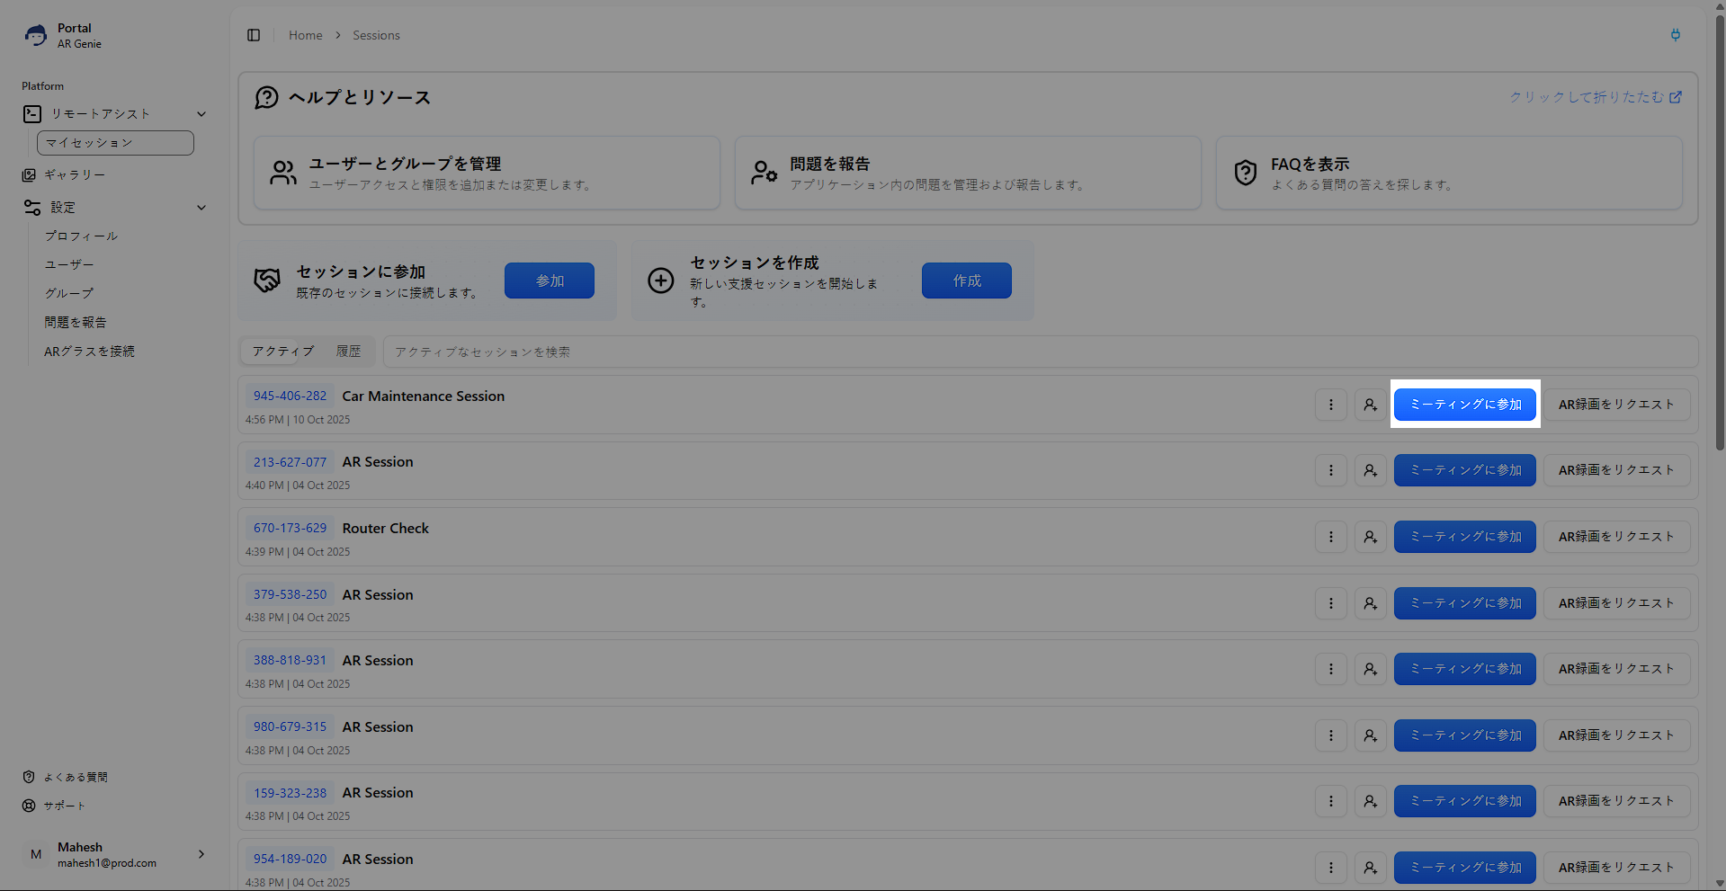The width and height of the screenshot is (1726, 891).
Task: Collapse the リモートアシスト section
Action: (201, 114)
